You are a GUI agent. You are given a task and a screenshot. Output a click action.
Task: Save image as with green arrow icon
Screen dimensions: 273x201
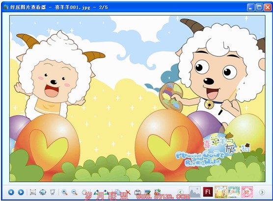[157, 192]
